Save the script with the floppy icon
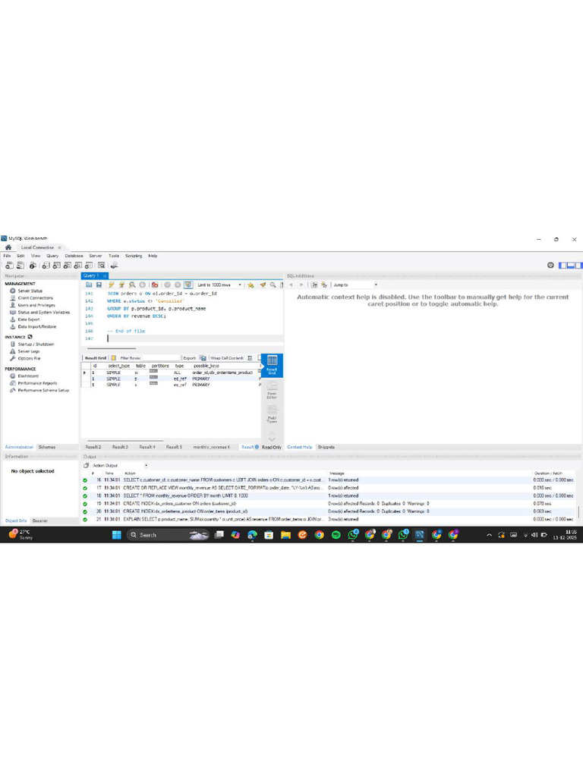Viewport: 583px width, 777px height. click(99, 285)
